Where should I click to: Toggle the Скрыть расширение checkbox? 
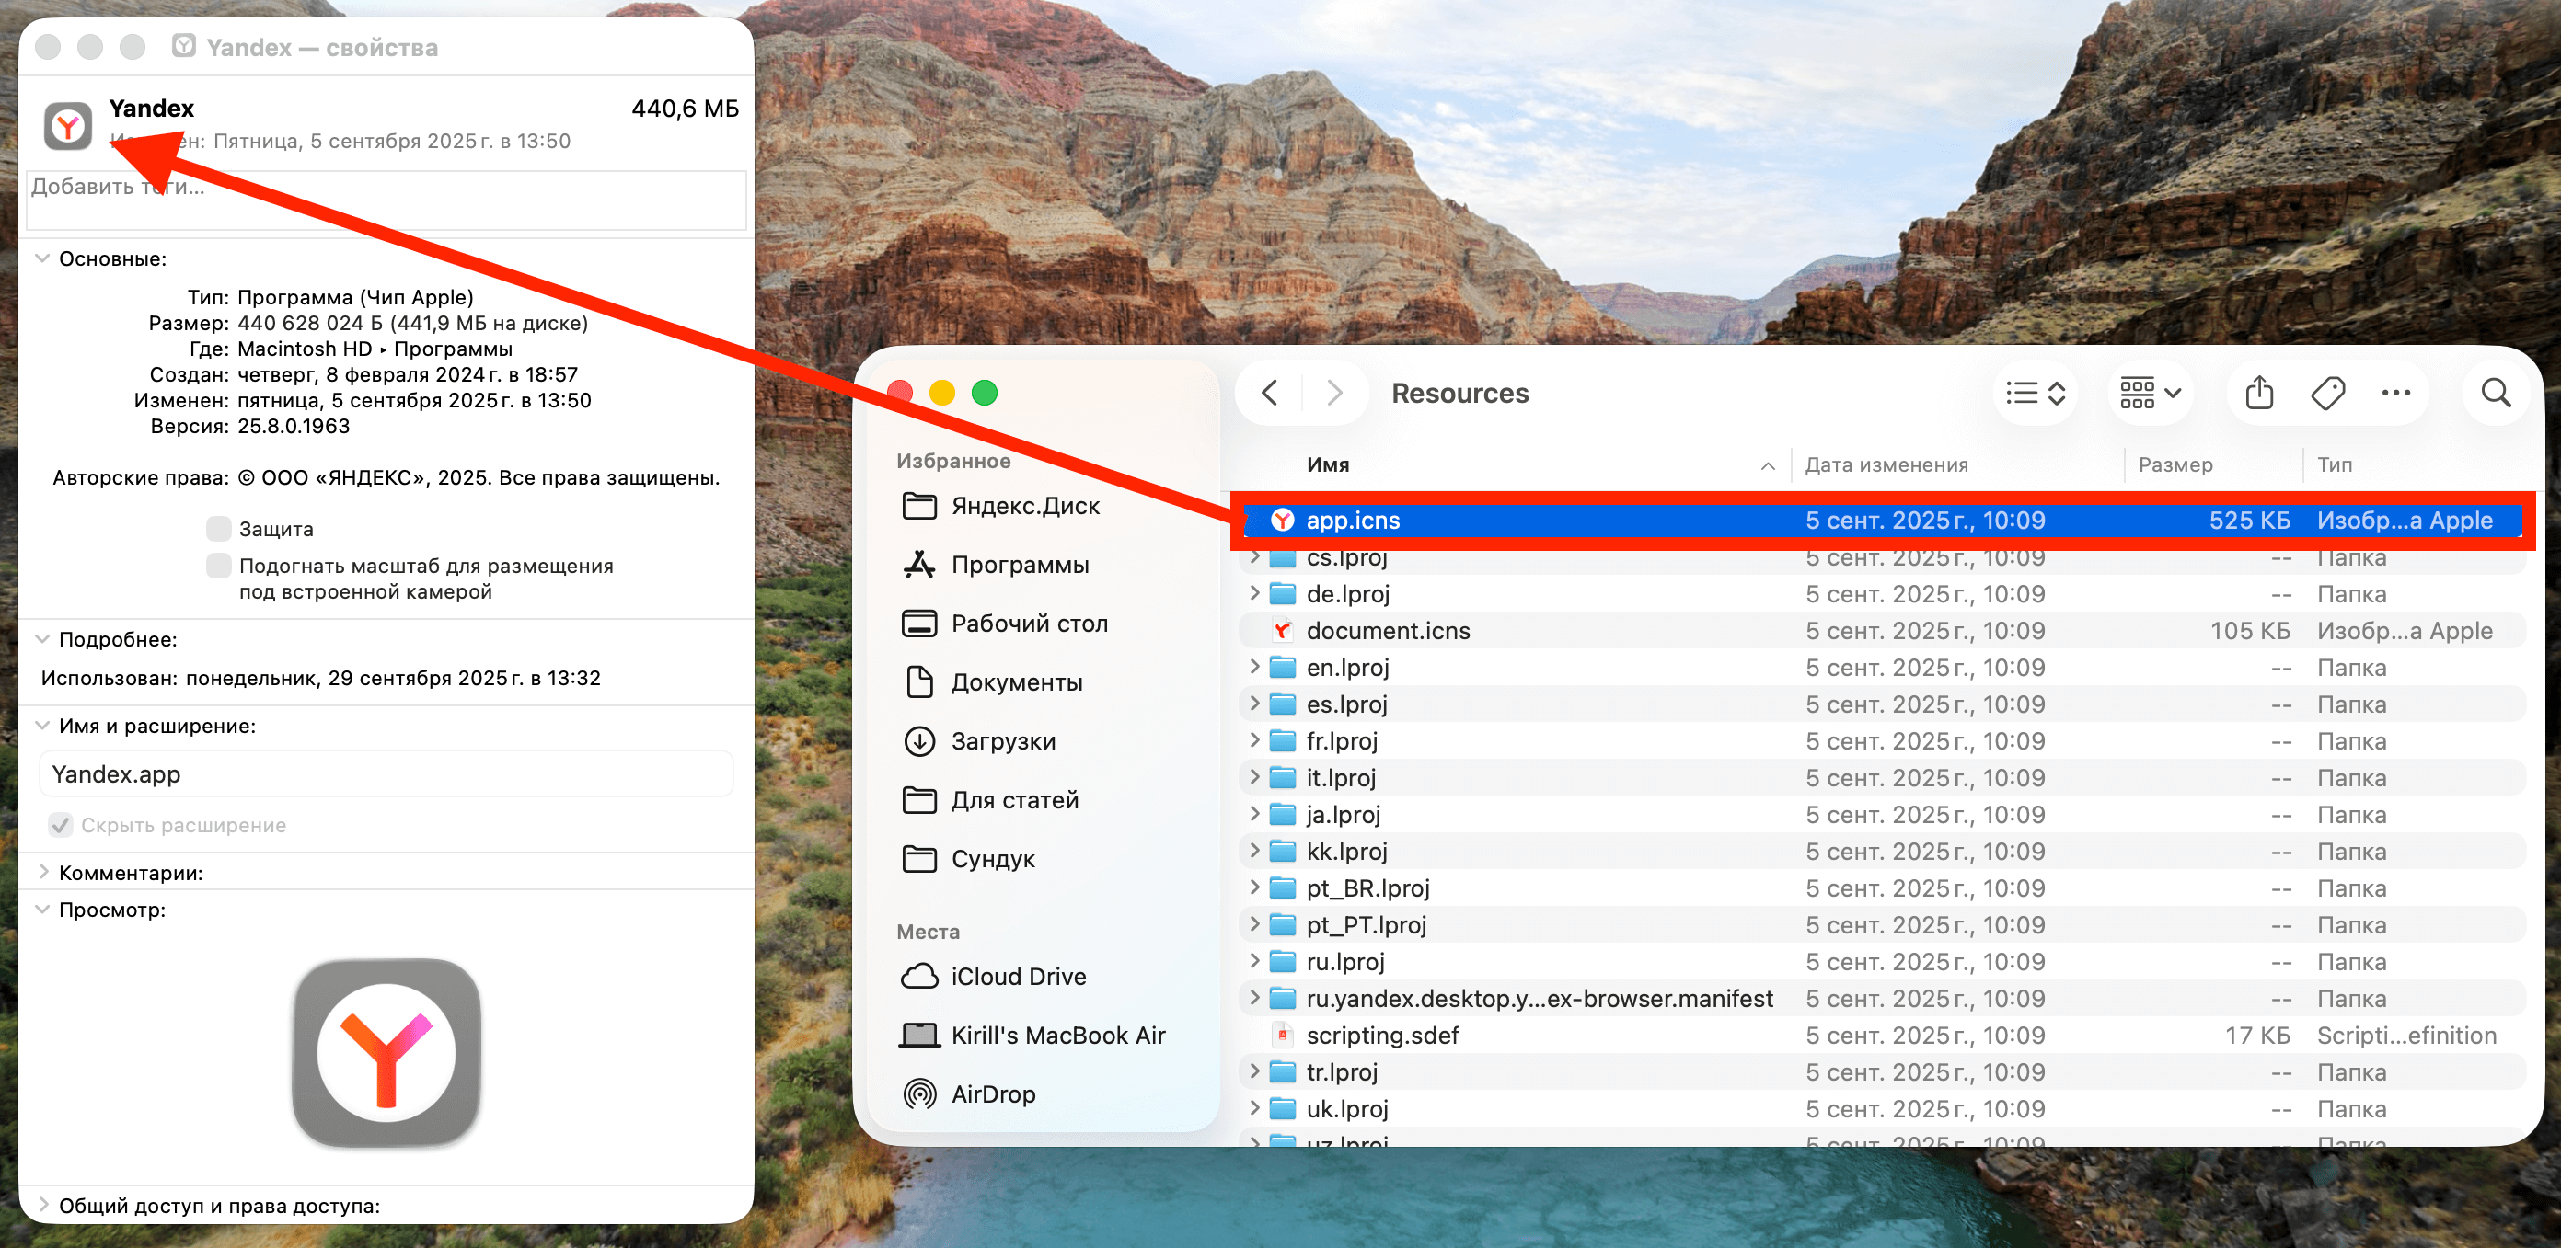(x=61, y=825)
